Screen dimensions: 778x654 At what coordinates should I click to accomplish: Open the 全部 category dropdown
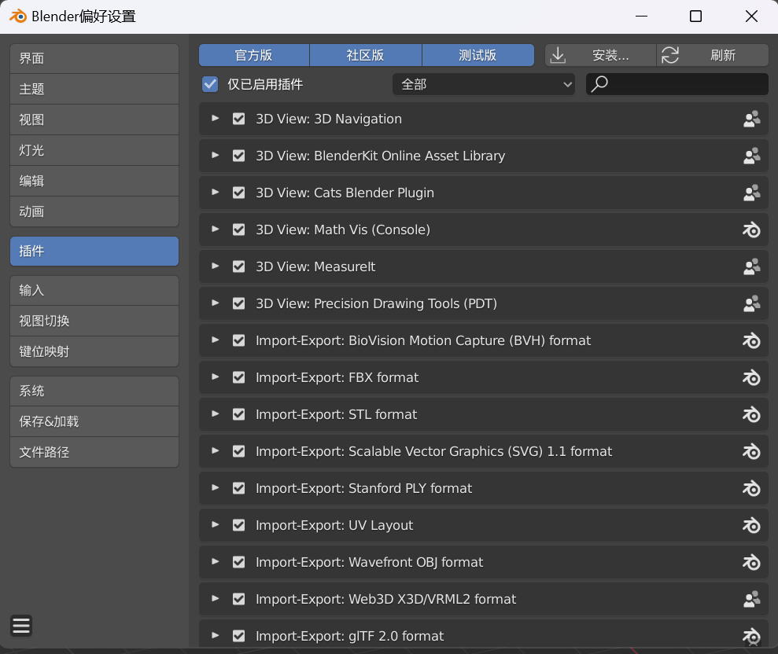(483, 84)
